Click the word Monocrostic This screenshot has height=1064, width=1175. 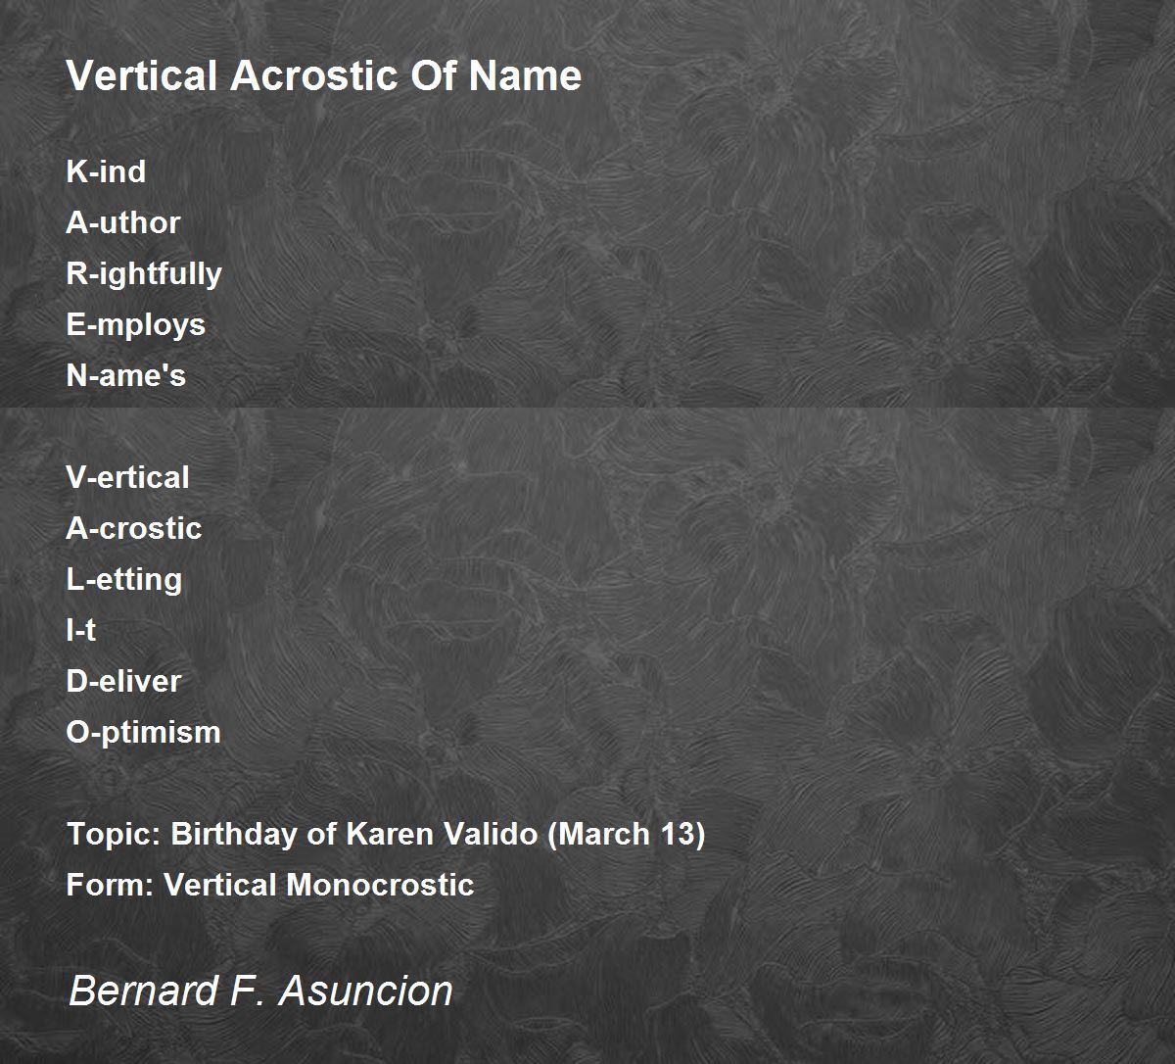[x=380, y=885]
